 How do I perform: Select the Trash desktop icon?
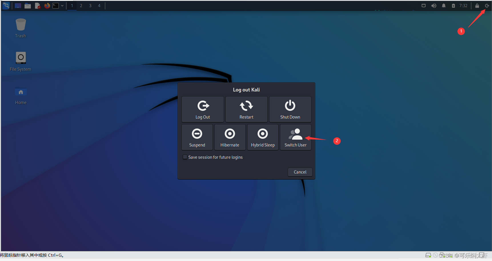21,28
